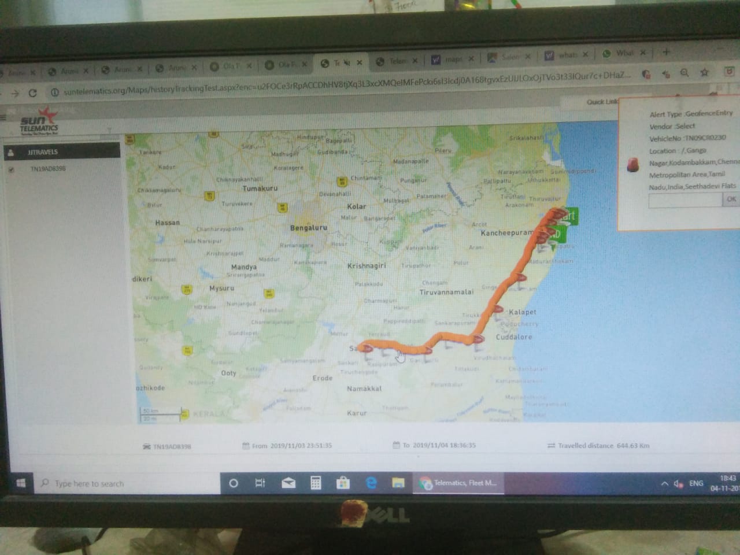Switch to the first Ola browser tab
Image resolution: width=740 pixels, height=555 pixels.
(230, 66)
